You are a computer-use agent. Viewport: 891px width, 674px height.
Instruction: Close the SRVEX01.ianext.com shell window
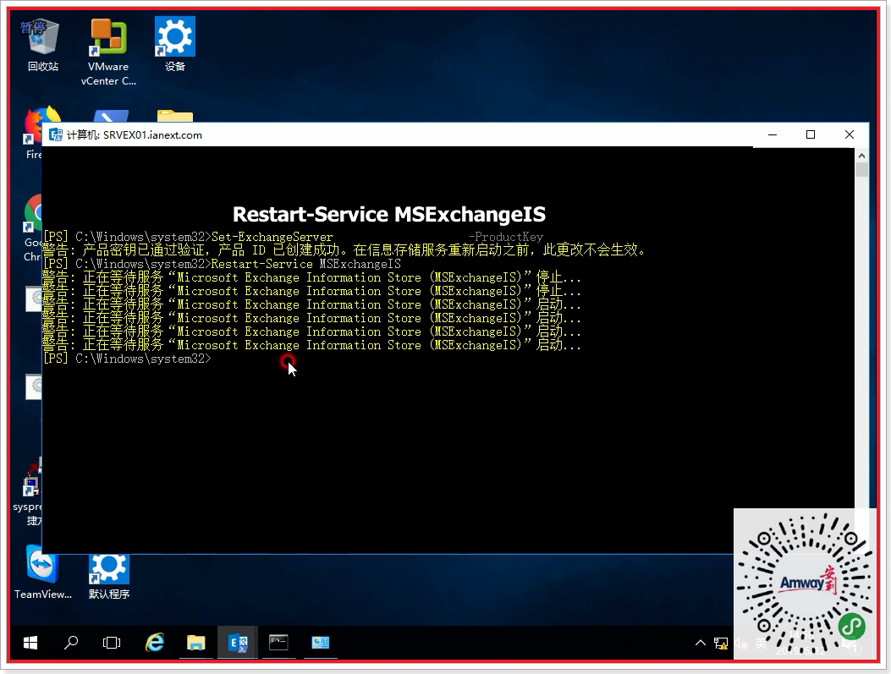click(850, 134)
